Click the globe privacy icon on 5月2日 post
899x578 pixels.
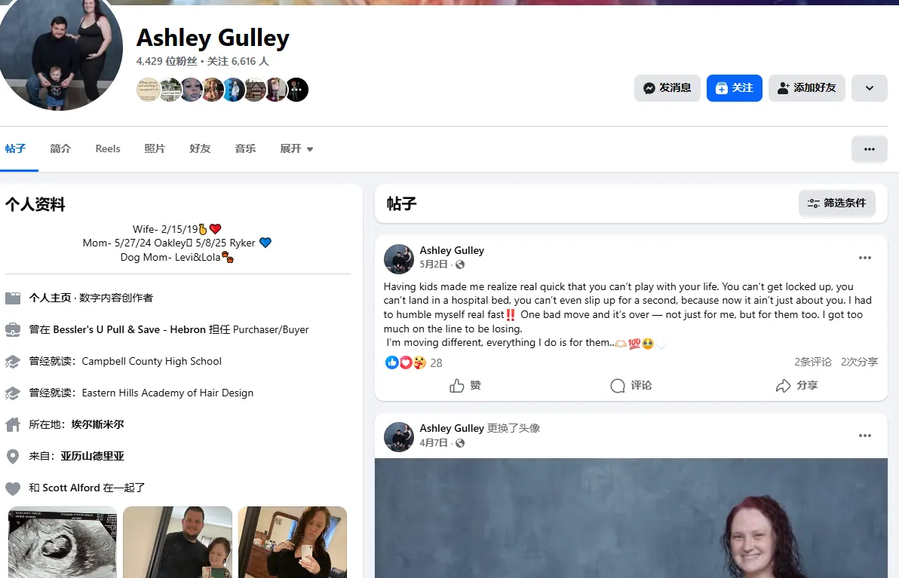tap(460, 265)
